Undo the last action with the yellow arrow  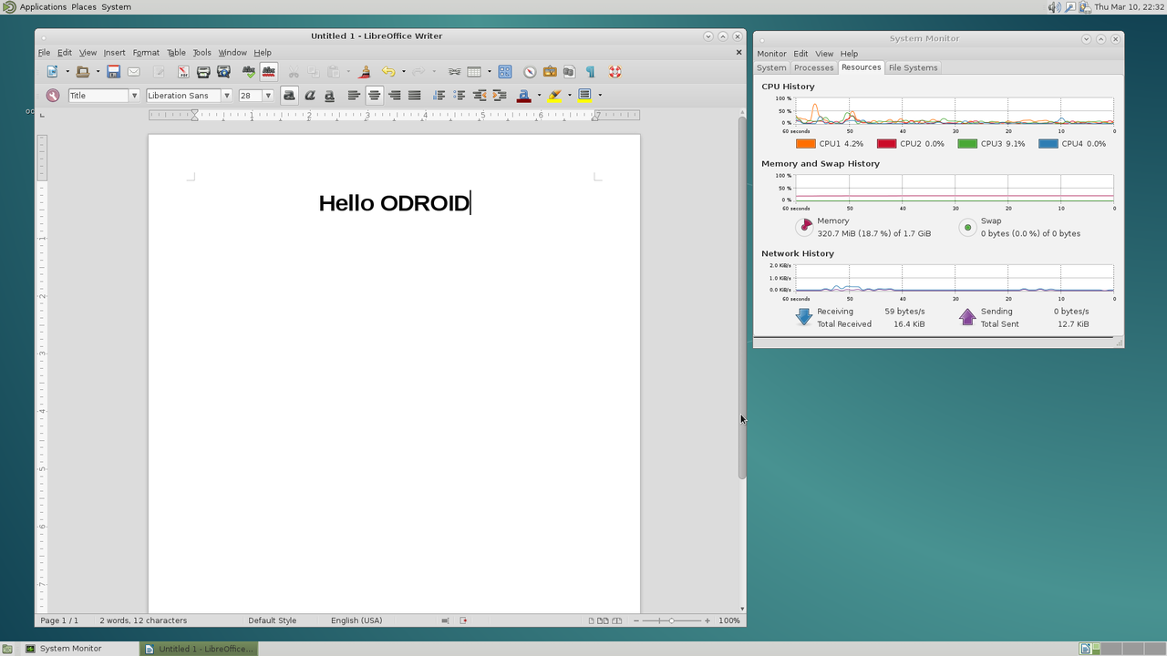pyautogui.click(x=388, y=72)
